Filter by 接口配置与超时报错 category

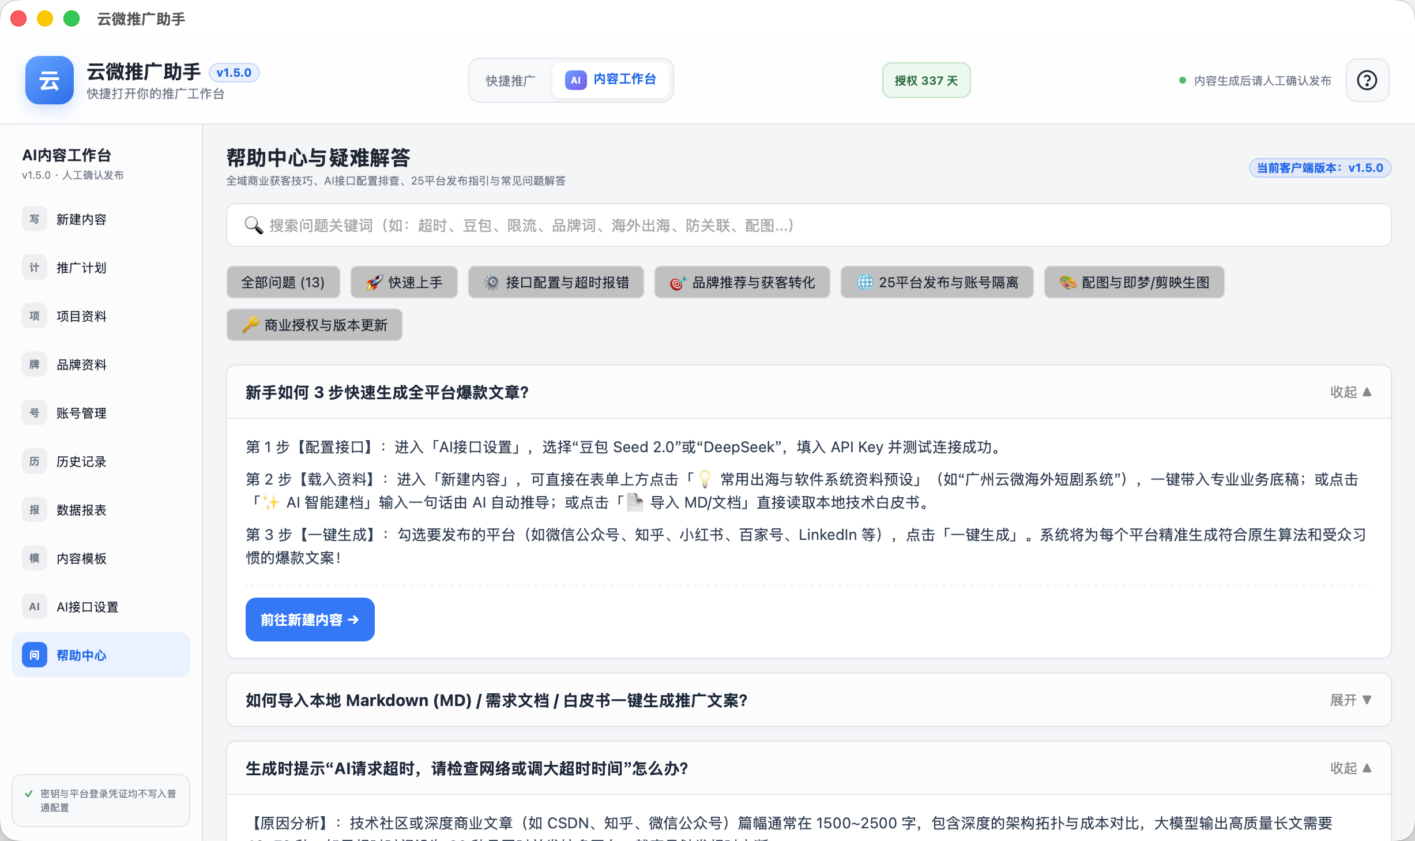(x=556, y=283)
